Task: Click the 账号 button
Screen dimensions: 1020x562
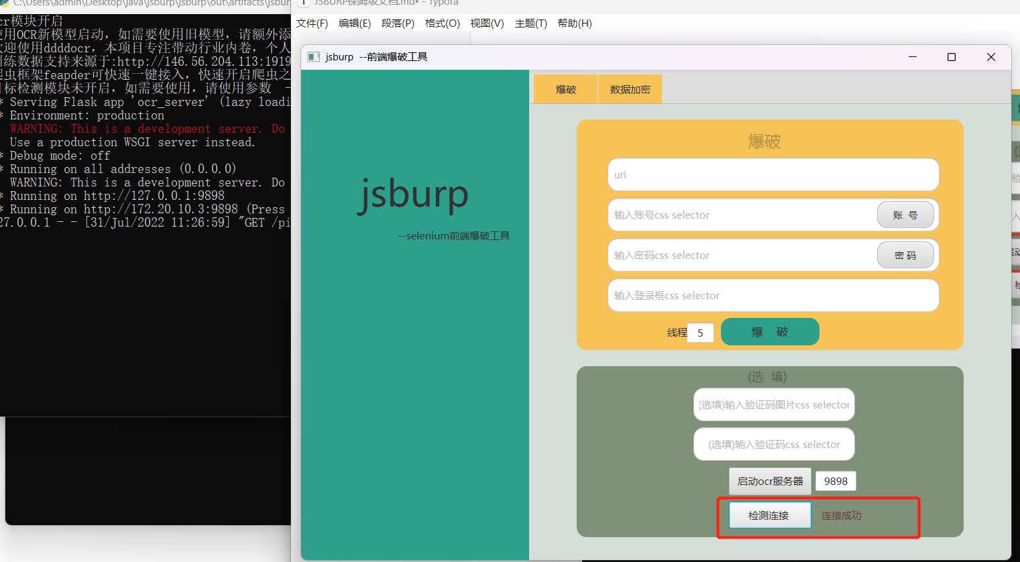Action: coord(905,215)
